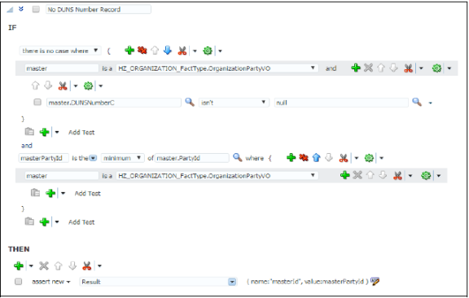Open second HZ_ORGANIZATION_FactType.OrganizationPartyVO dropdown
Image resolution: width=469 pixels, height=298 pixels.
217,176
